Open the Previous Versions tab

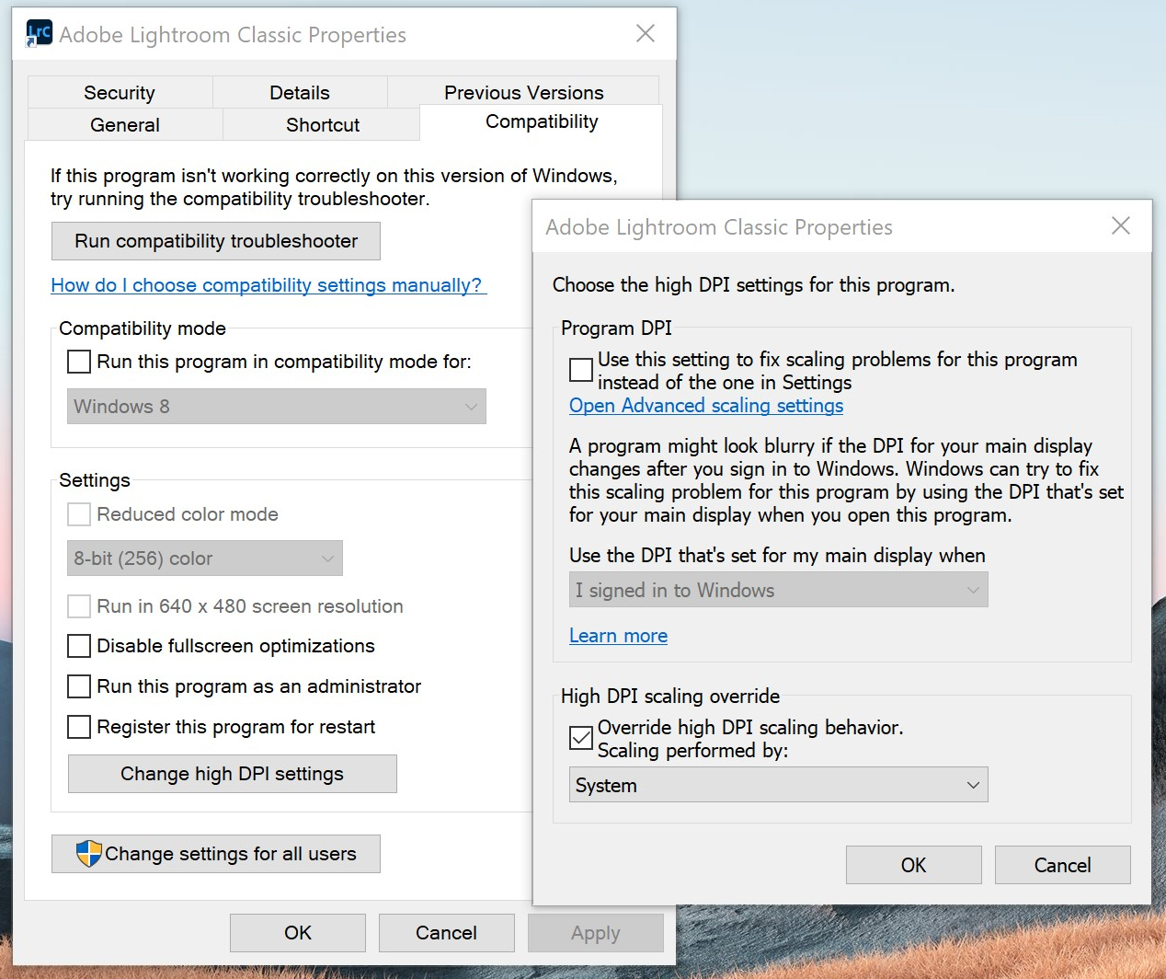click(524, 92)
